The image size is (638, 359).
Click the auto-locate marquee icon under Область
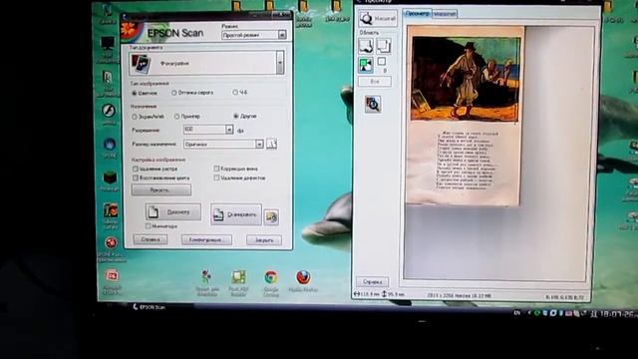pyautogui.click(x=366, y=46)
